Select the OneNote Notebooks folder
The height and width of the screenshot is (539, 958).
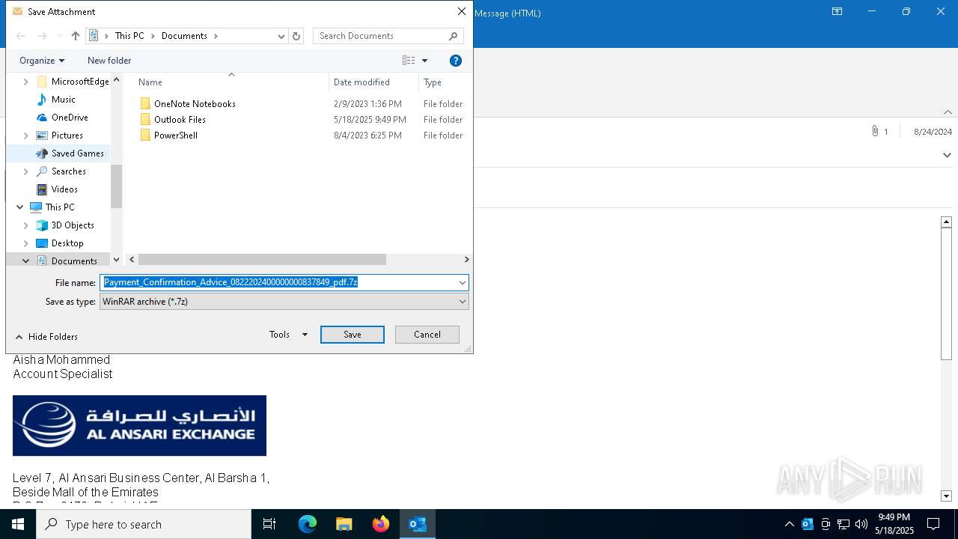click(195, 104)
